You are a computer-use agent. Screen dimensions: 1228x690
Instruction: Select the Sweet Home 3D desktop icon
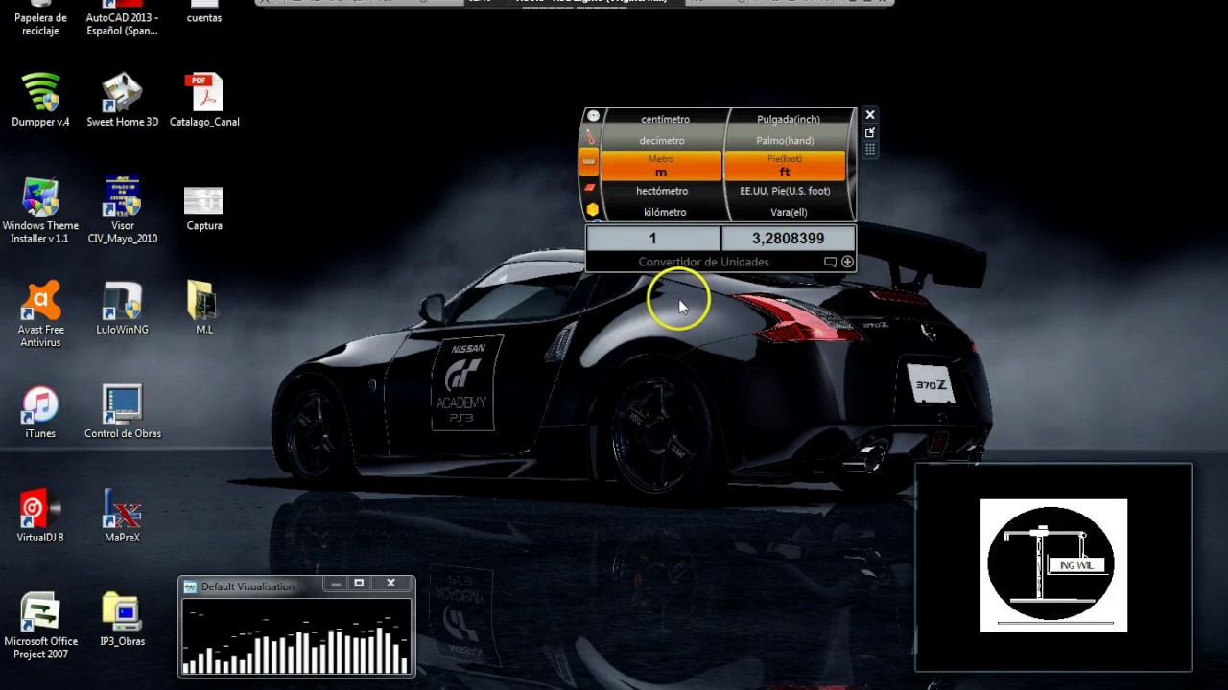122,101
